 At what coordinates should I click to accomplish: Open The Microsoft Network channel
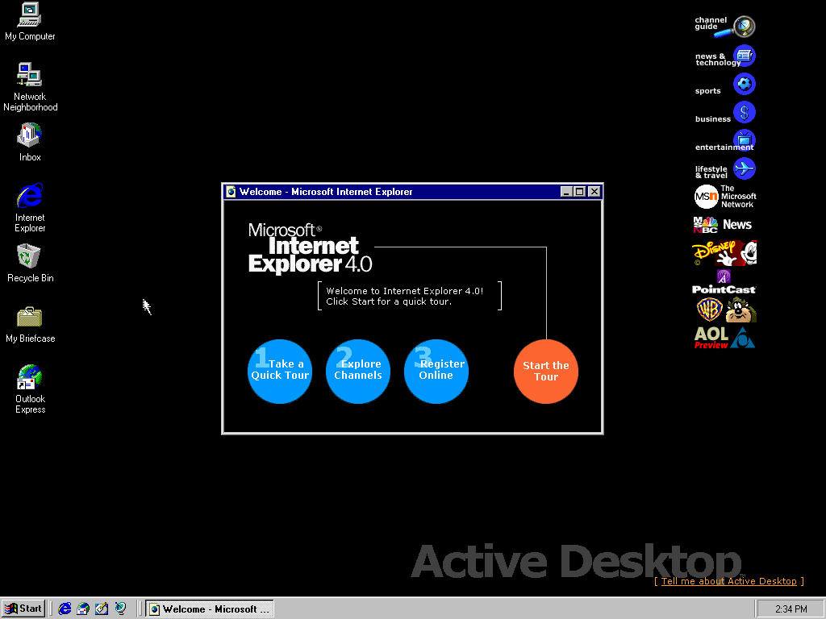click(725, 197)
